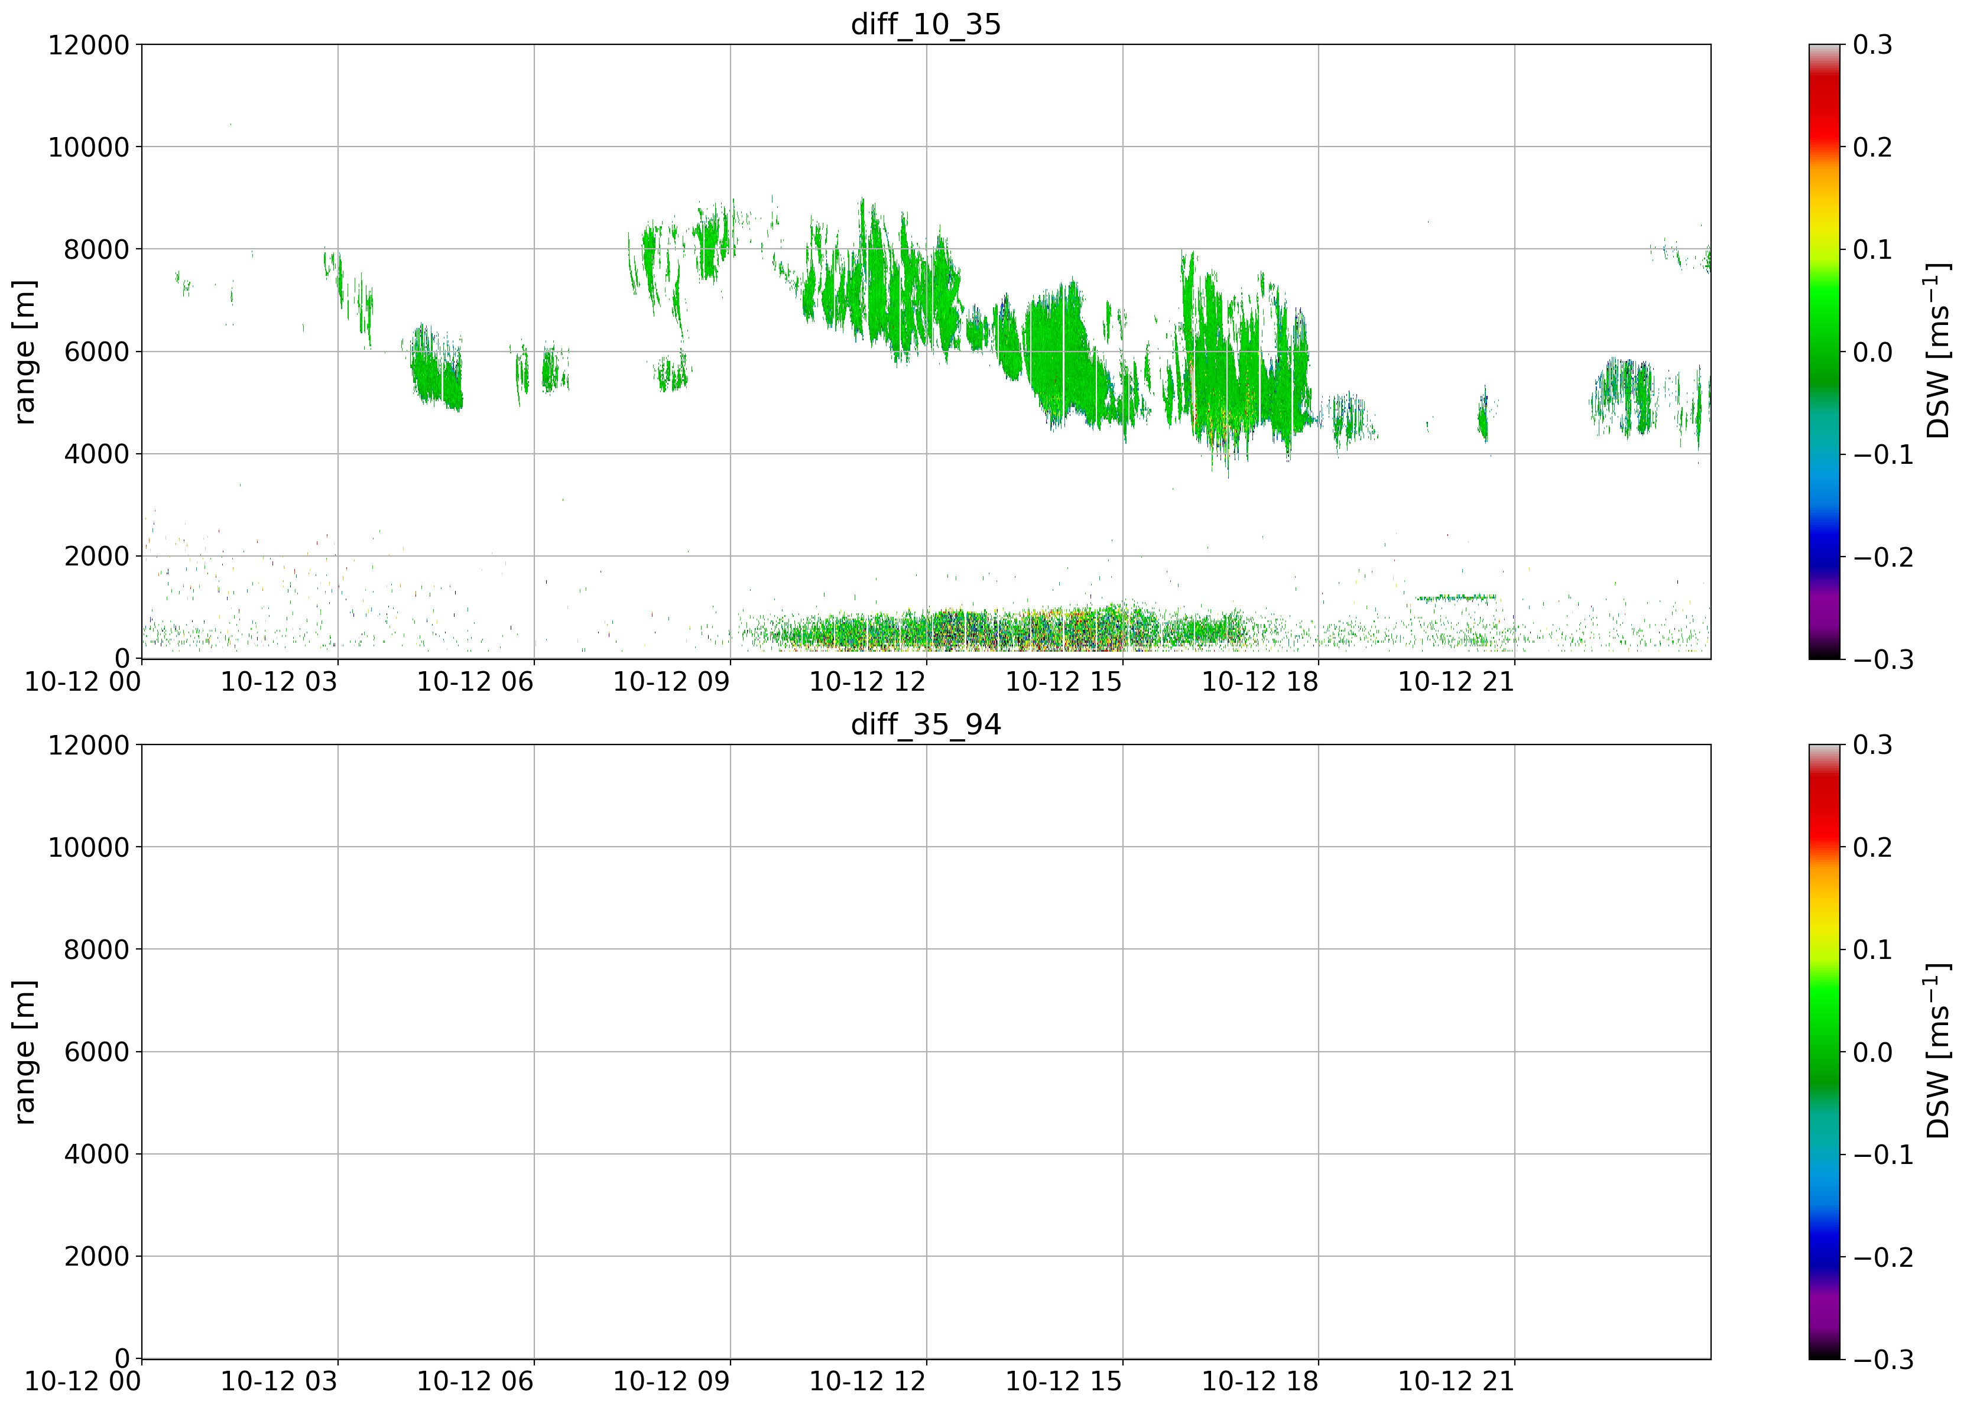
Task: Click the "diff_35_94" plot title
Action: point(926,725)
